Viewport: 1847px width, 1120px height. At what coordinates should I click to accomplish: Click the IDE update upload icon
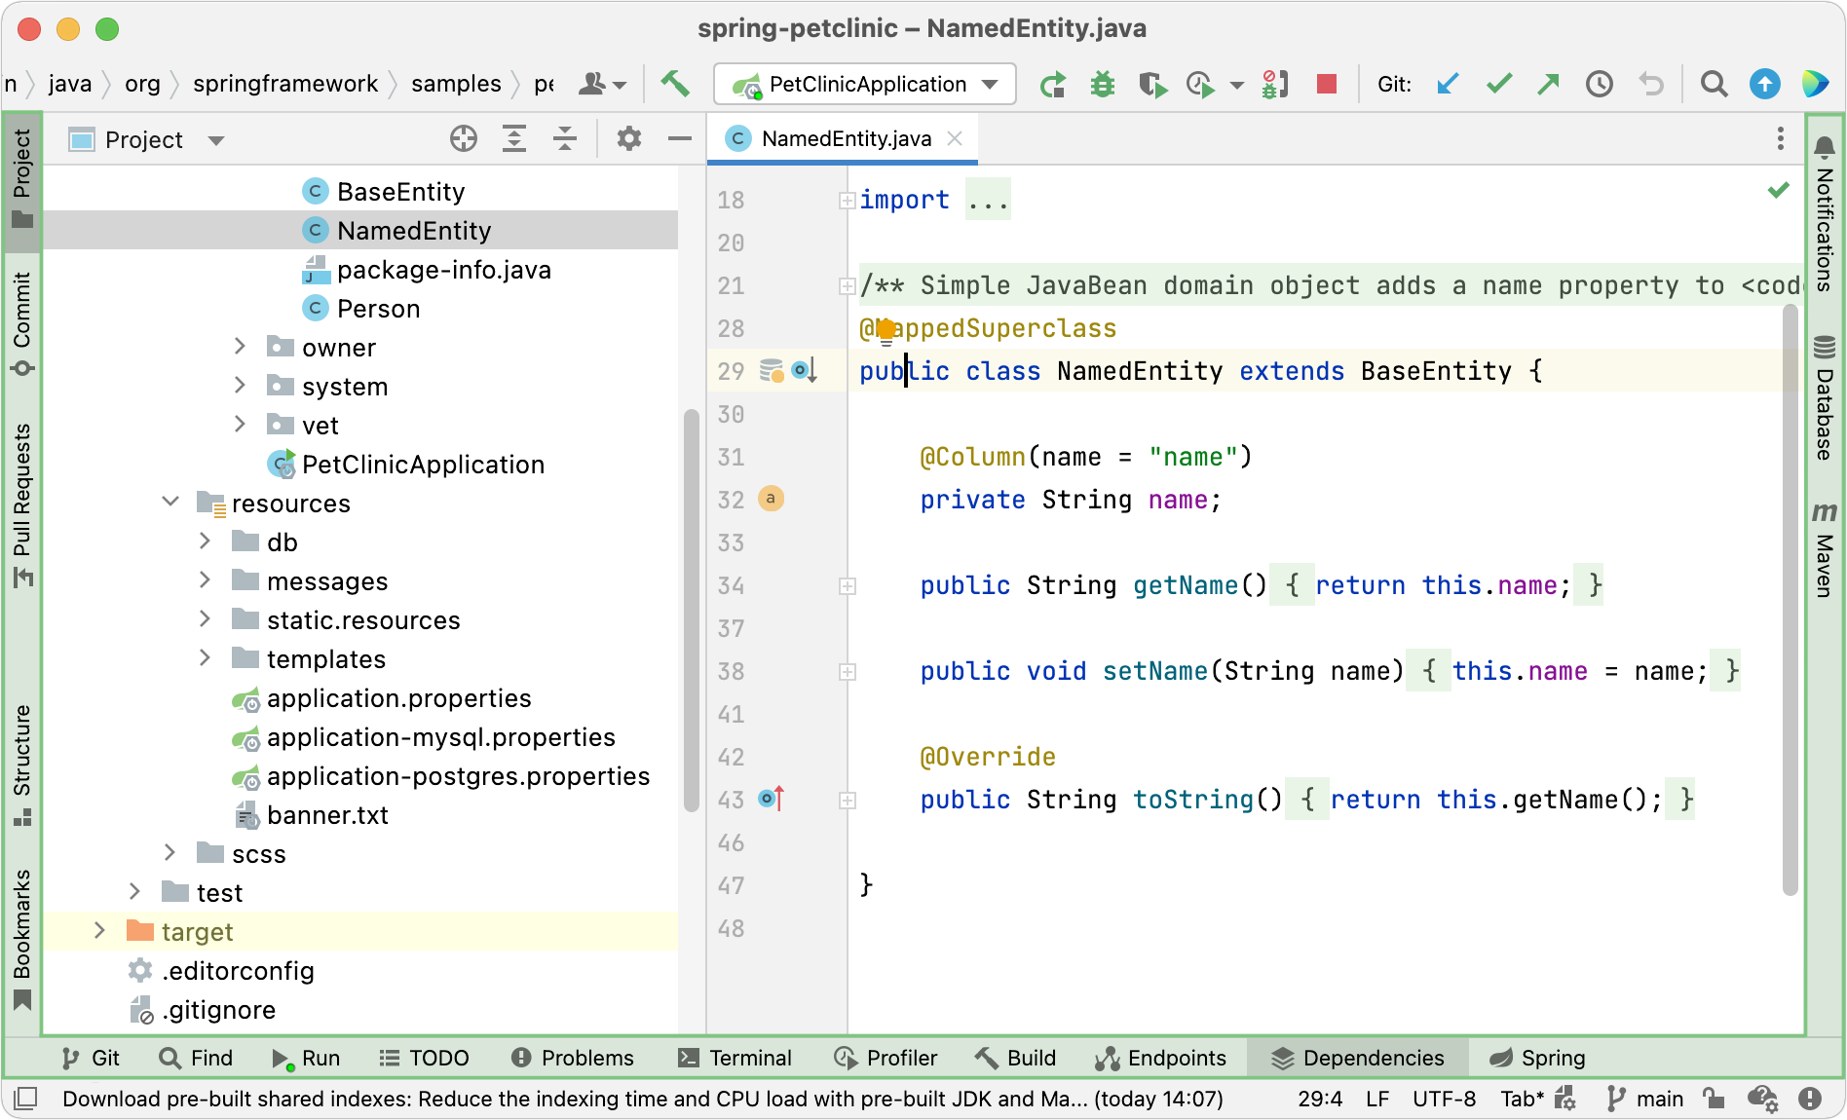(x=1764, y=85)
